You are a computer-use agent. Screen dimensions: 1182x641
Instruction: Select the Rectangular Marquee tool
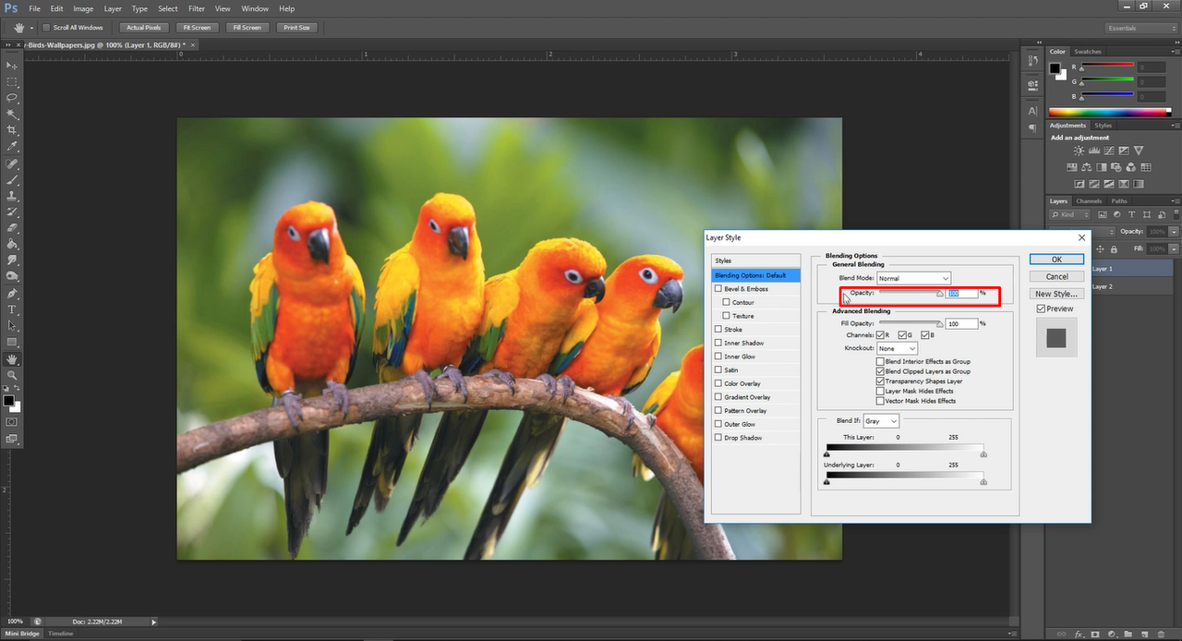tap(12, 81)
